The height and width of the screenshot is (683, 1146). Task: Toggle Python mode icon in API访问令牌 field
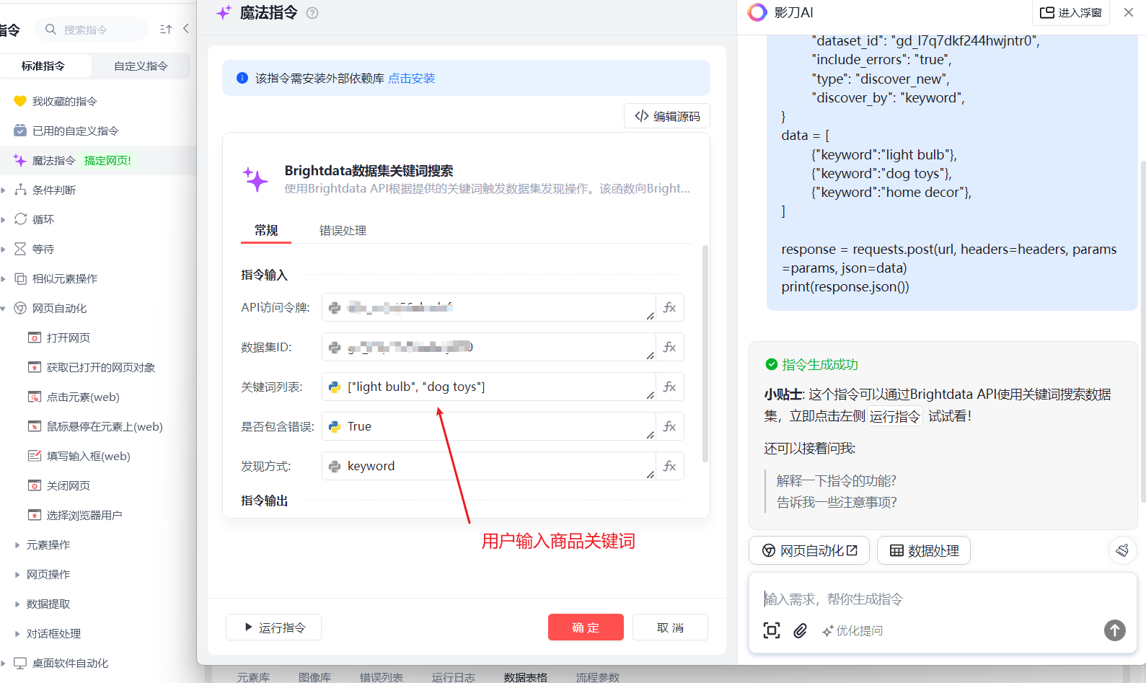click(x=335, y=307)
